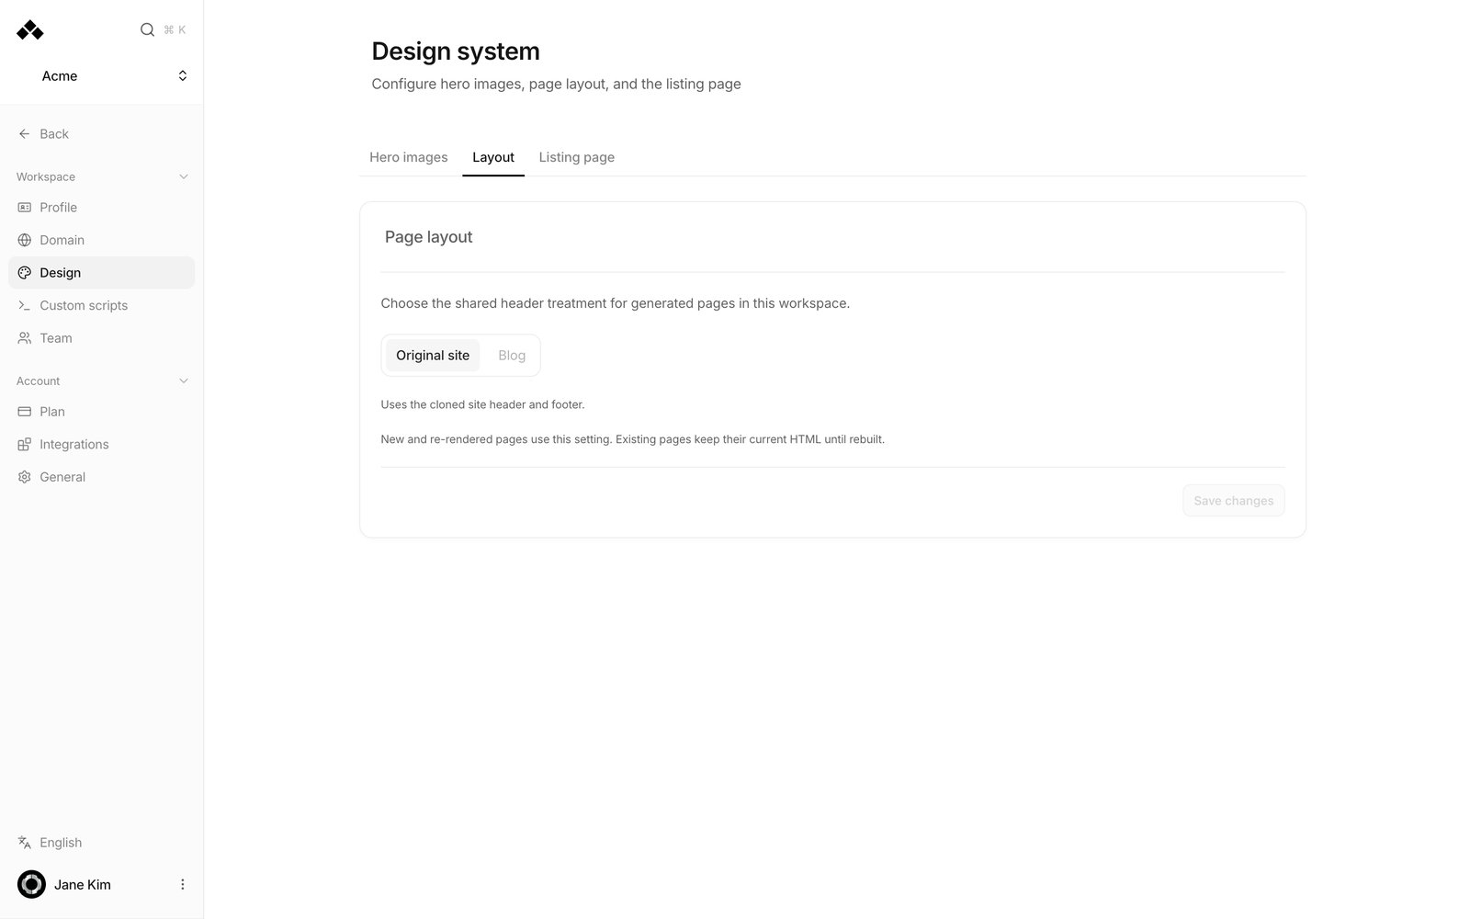Select Design in the sidebar
This screenshot has width=1470, height=919.
coord(101,273)
